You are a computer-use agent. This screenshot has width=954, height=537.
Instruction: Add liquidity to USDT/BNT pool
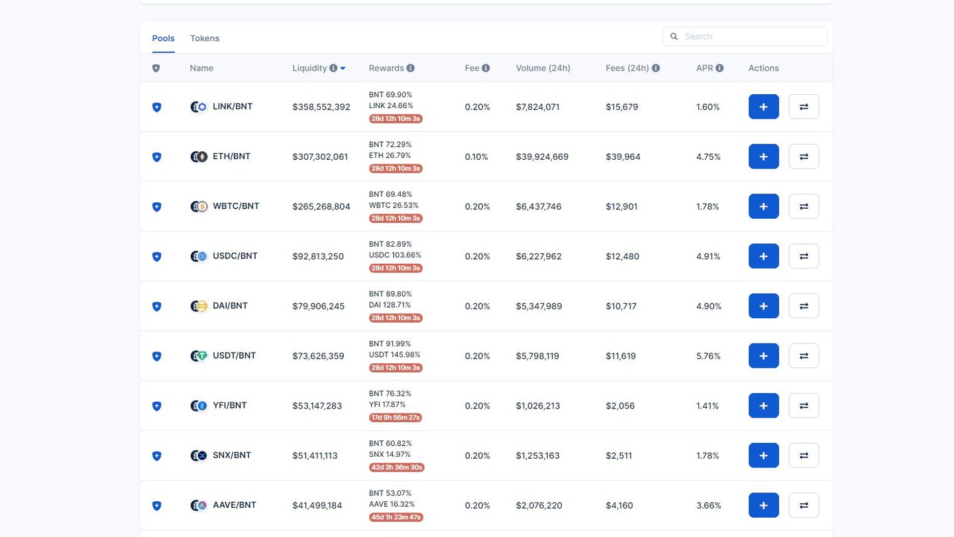763,356
